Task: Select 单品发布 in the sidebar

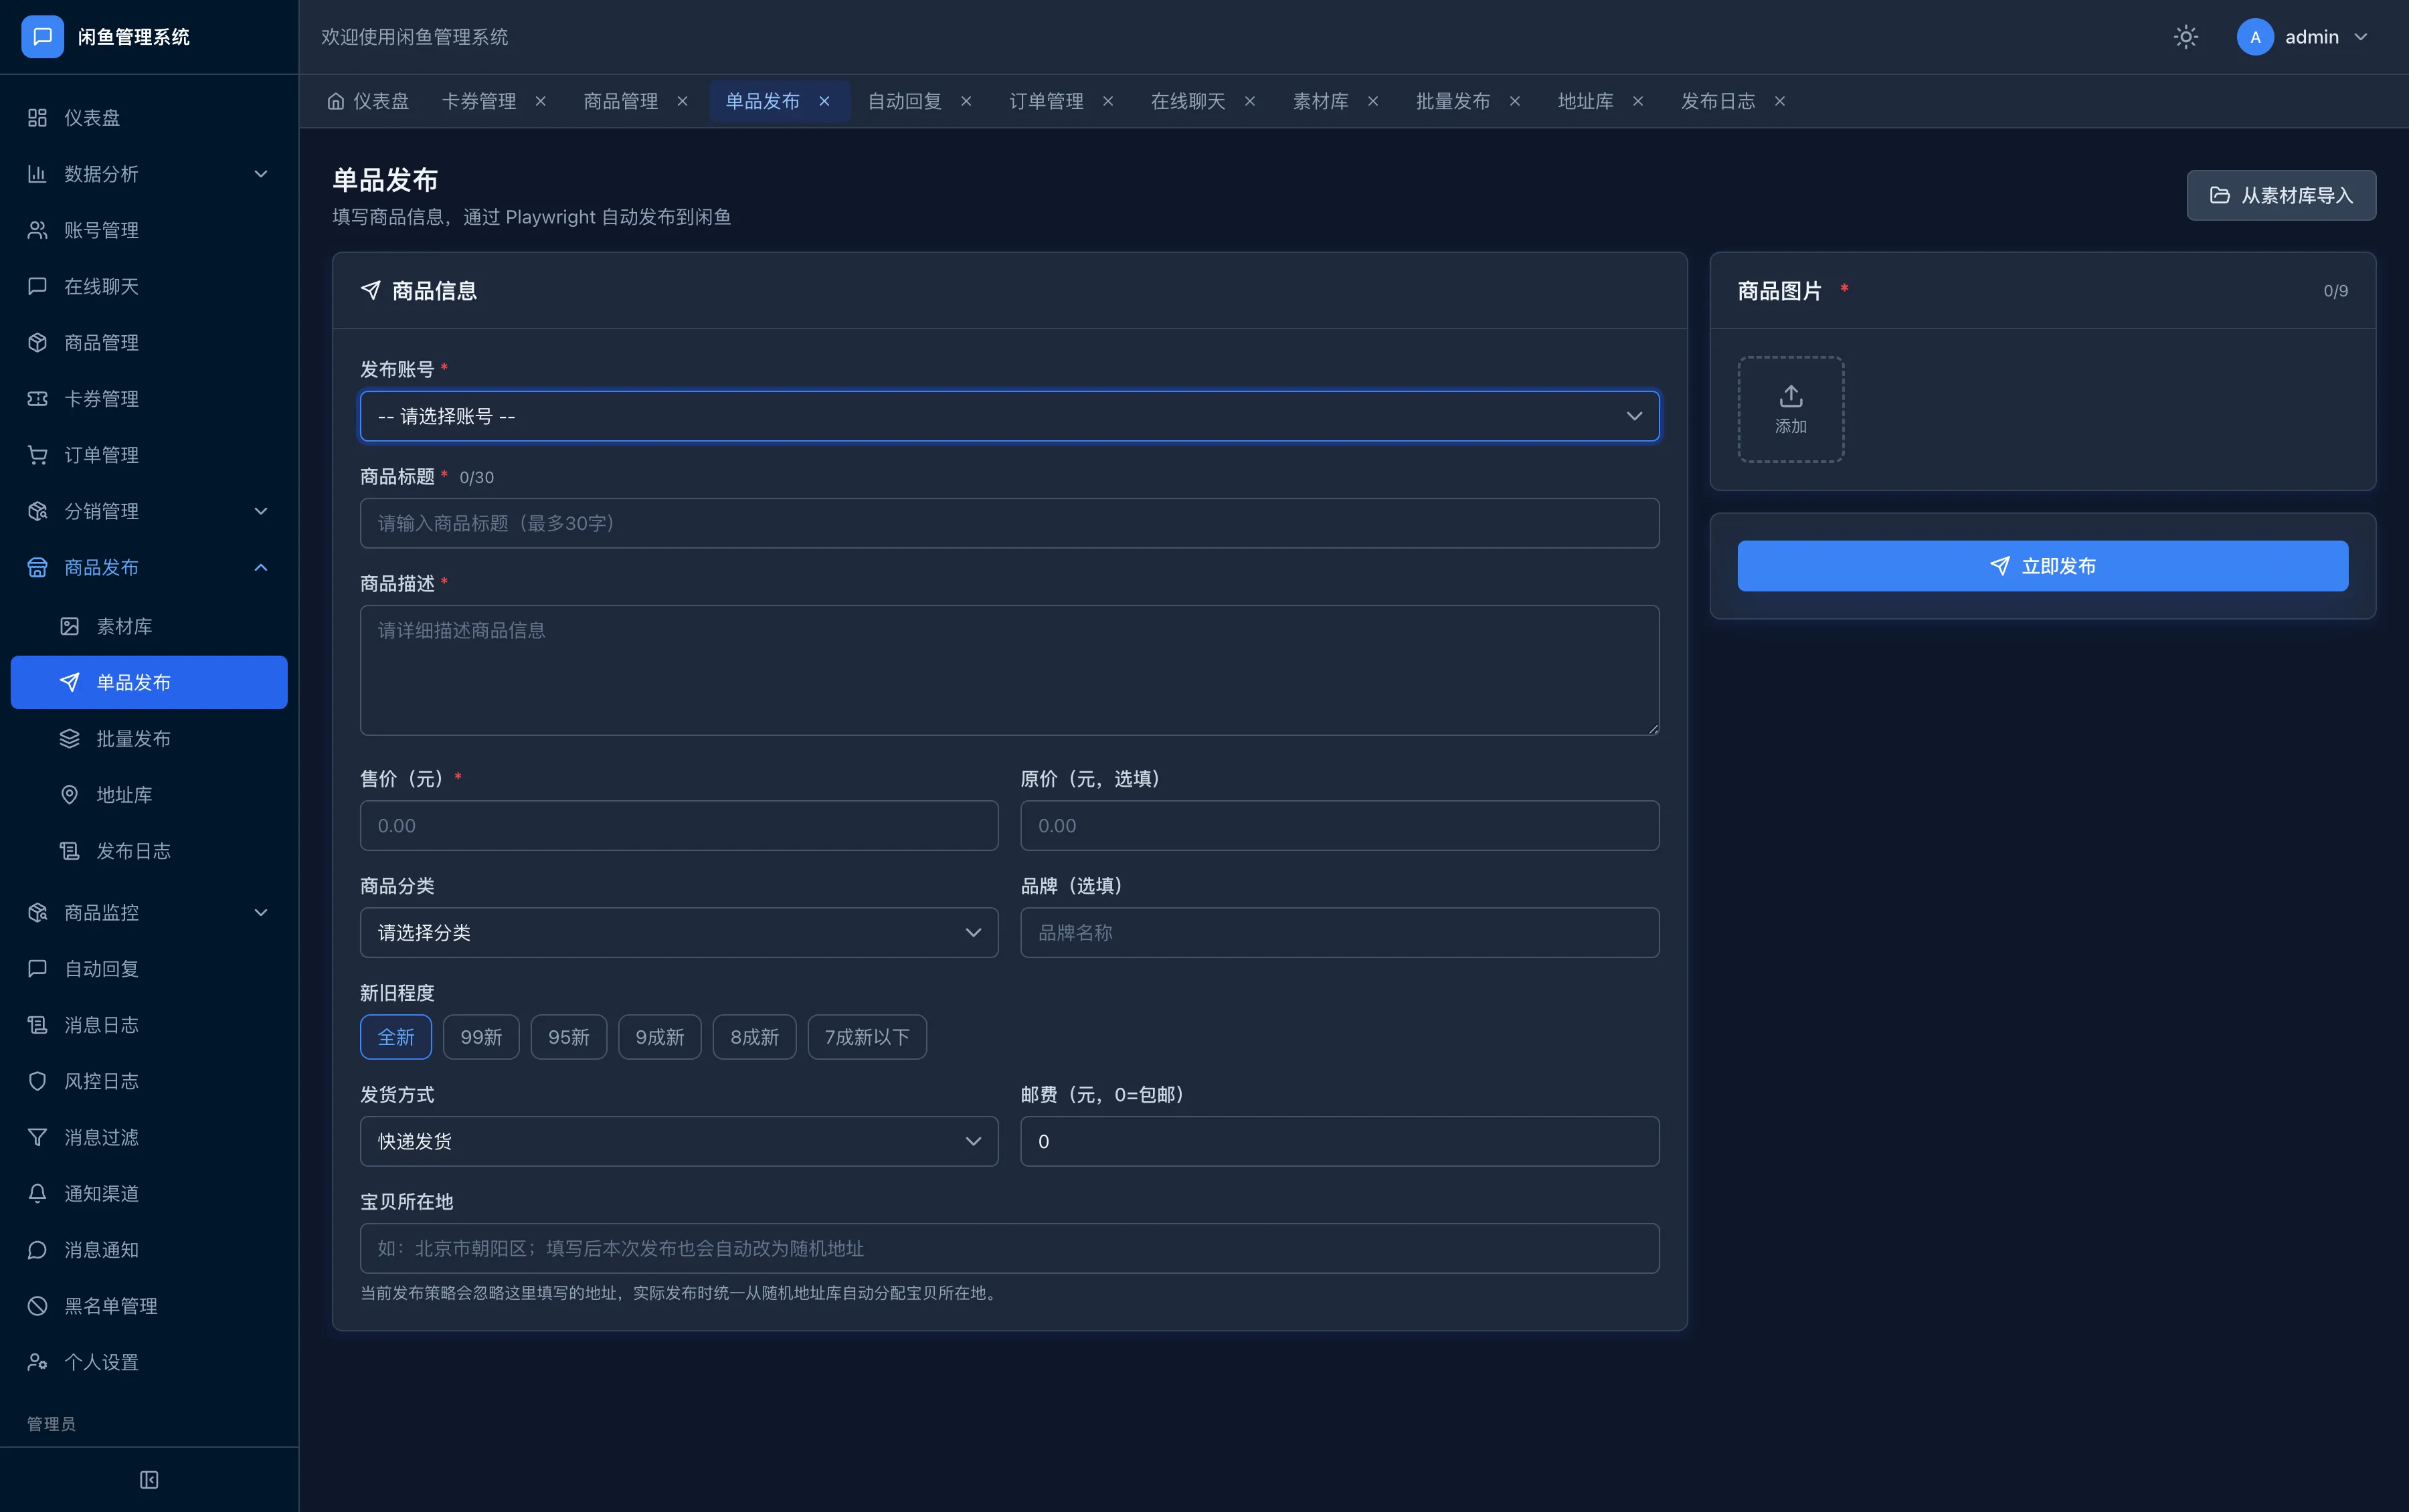Action: [149, 682]
